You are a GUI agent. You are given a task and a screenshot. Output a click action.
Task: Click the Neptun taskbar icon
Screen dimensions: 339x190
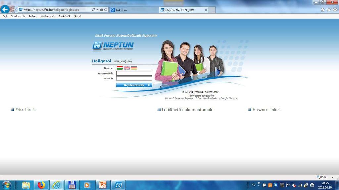(x=118, y=185)
